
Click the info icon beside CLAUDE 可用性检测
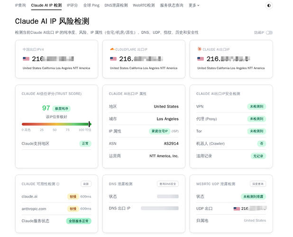click(58, 184)
